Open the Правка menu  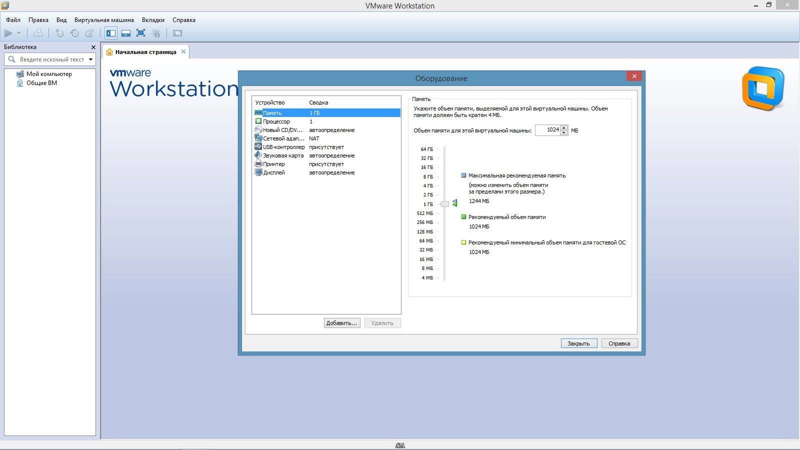coord(38,20)
